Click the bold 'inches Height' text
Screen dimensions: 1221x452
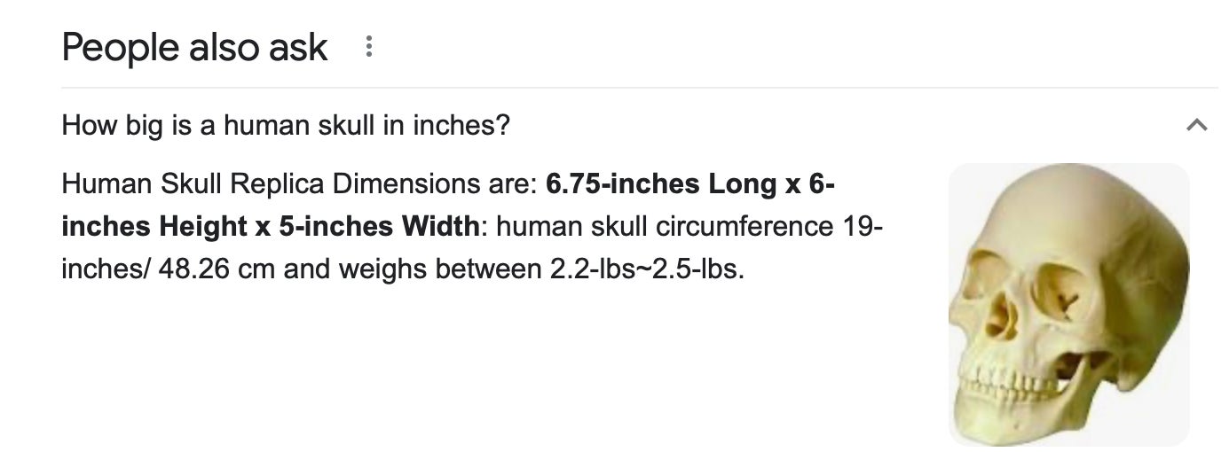coord(154,226)
